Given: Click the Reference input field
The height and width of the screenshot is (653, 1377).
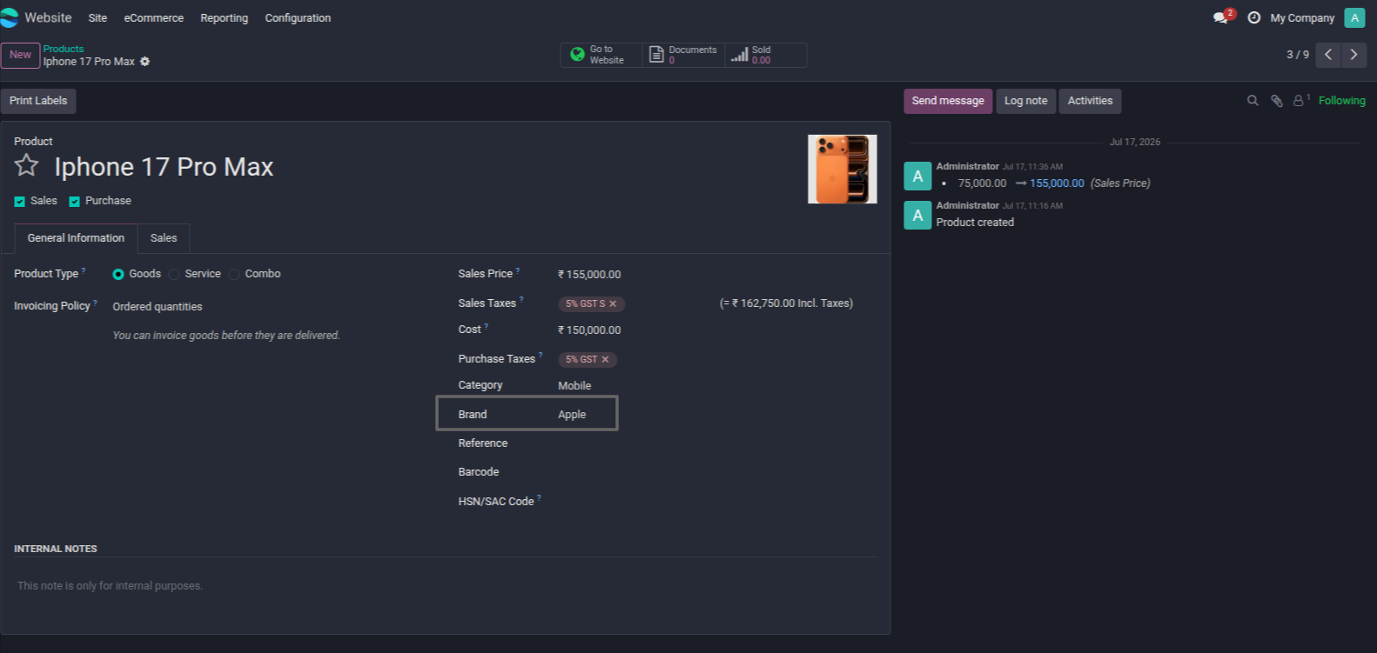Looking at the screenshot, I should pos(716,443).
